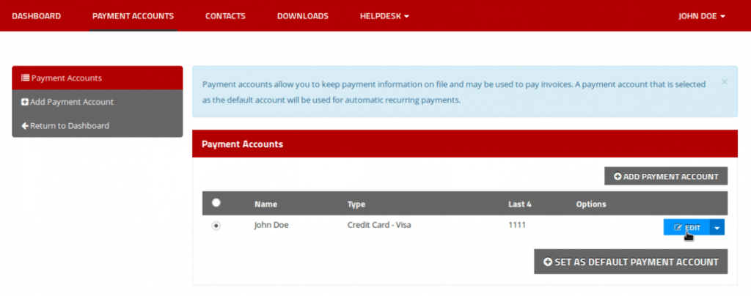Dismiss the blue info message

click(x=724, y=82)
